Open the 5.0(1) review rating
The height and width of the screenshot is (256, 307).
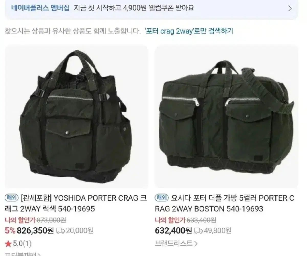(x=22, y=244)
